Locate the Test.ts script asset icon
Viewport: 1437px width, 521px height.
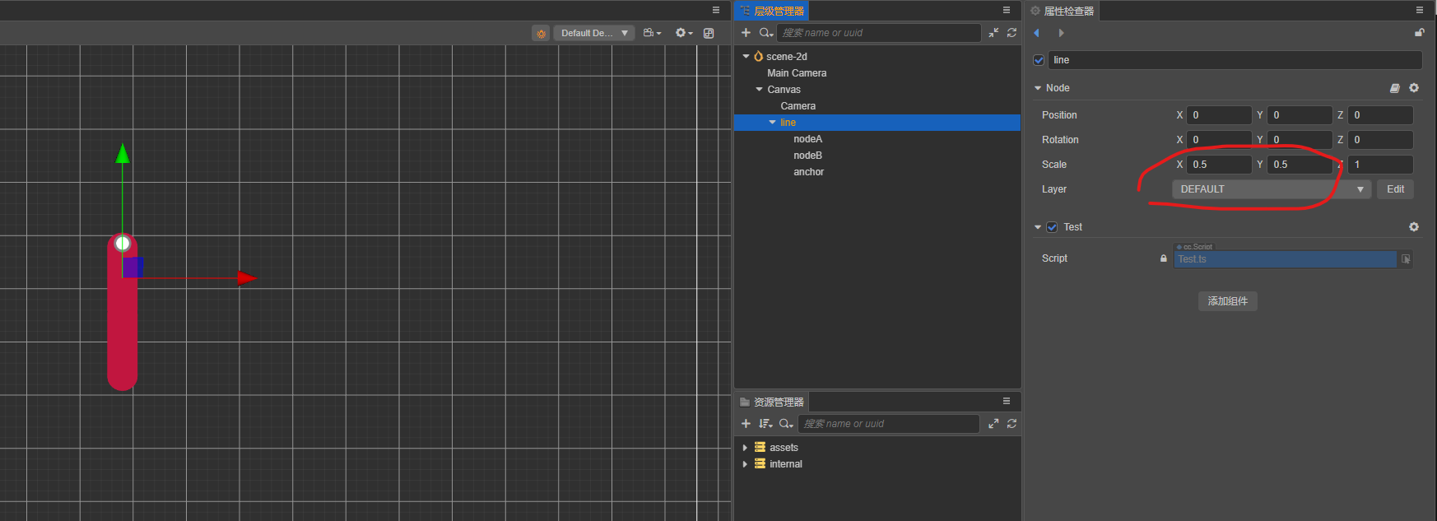point(1406,259)
